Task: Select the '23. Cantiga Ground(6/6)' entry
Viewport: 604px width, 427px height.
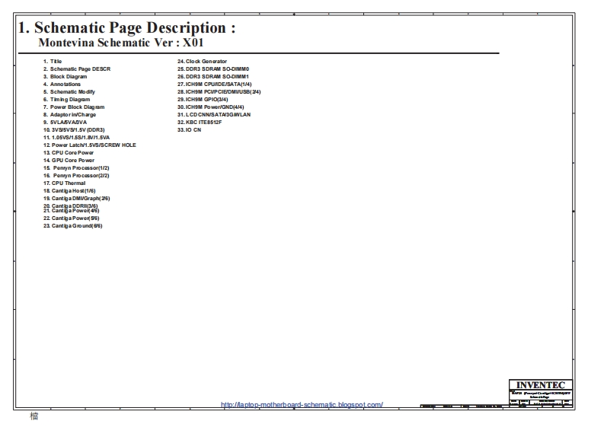Action: [x=72, y=226]
